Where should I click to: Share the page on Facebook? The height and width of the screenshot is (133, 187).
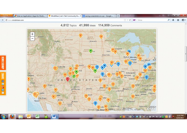click(3, 81)
